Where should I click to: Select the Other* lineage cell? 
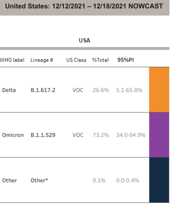coord(39,180)
